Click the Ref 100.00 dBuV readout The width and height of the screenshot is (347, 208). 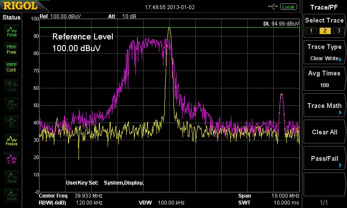pos(60,16)
